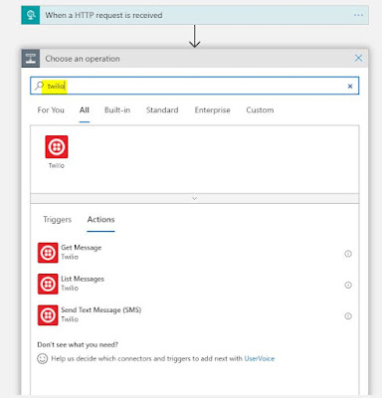Image resolution: width=382 pixels, height=398 pixels.
Task: Clear the search box text
Action: (x=350, y=87)
